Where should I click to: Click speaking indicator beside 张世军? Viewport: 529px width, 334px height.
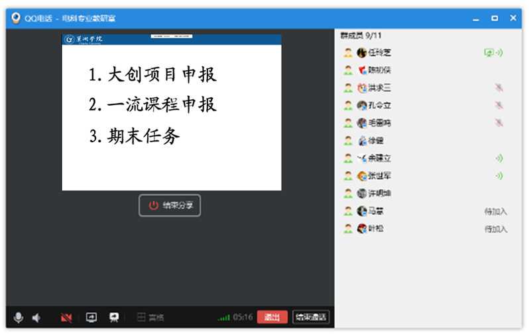[499, 176]
